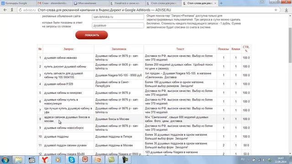Image resolution: width=292 pixels, height=164 pixels.
Task: Click the site field containing san-tehnika.ru
Action: pyautogui.click(x=118, y=17)
